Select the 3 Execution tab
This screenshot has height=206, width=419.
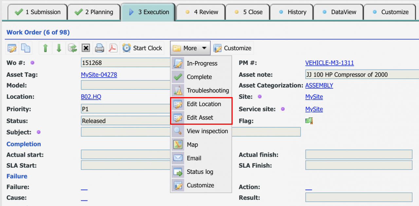point(148,12)
